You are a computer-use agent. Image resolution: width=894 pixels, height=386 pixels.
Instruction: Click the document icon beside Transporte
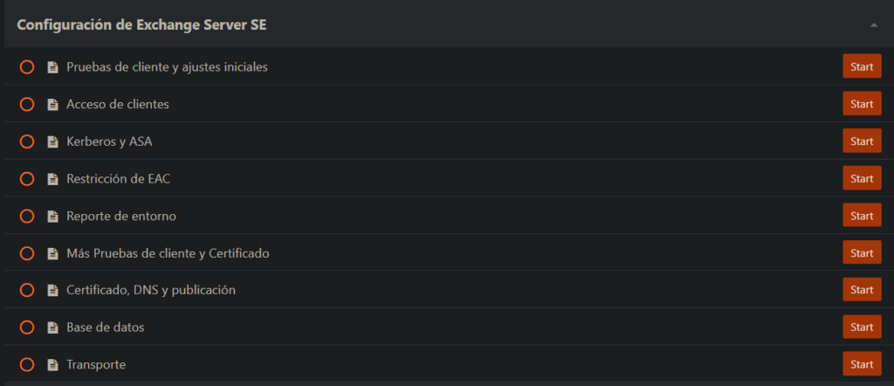tap(52, 364)
